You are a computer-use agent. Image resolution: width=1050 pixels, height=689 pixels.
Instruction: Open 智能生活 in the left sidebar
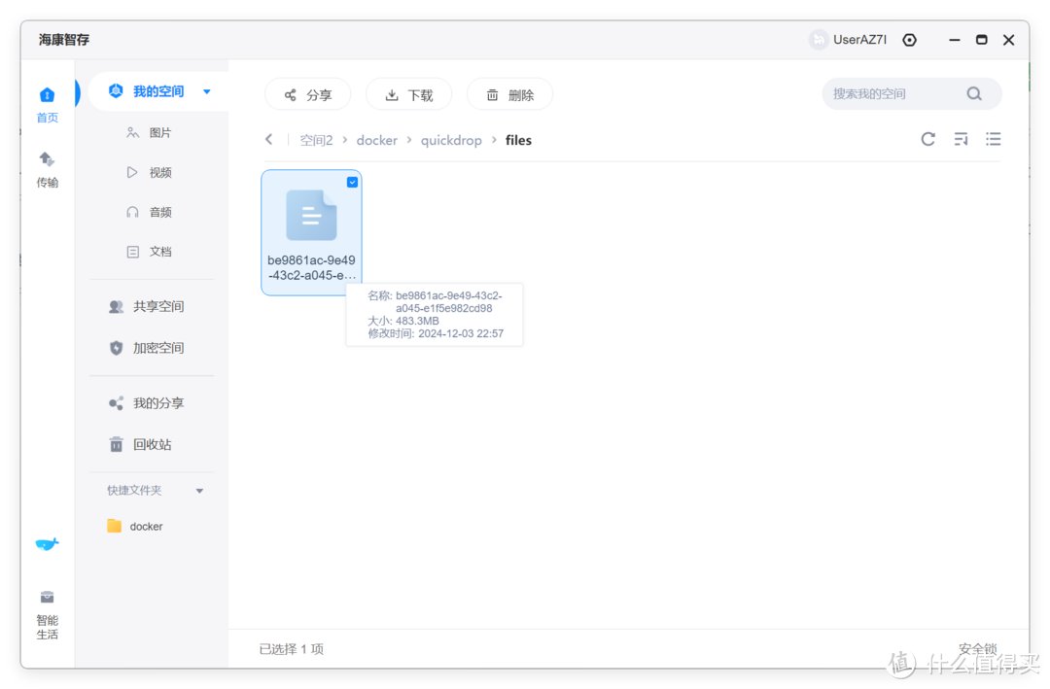pyautogui.click(x=47, y=607)
